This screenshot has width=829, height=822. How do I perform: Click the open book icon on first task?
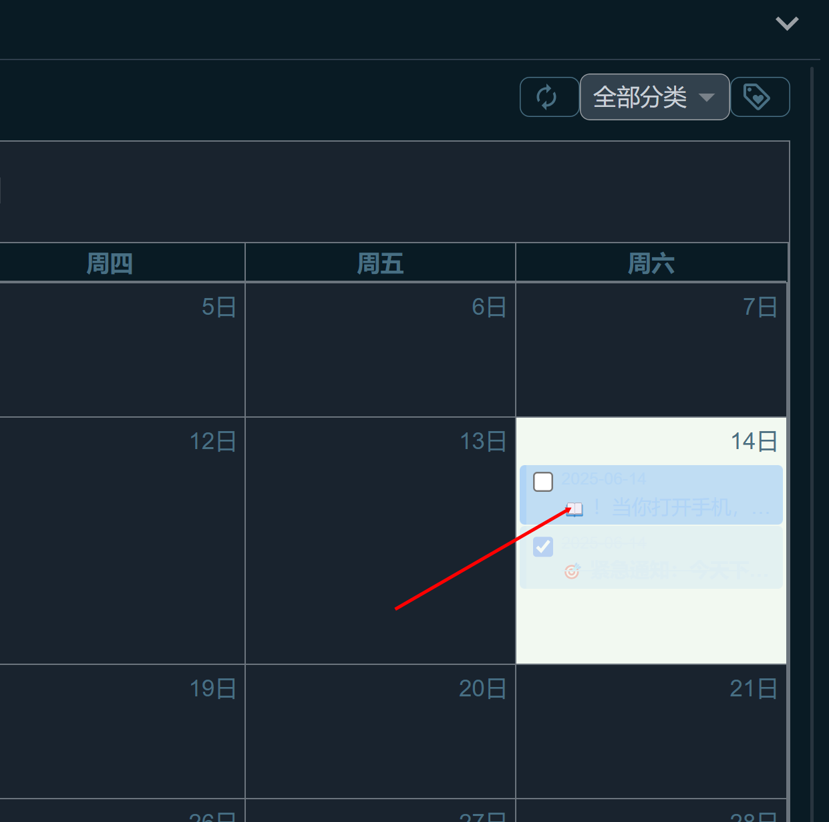click(574, 509)
